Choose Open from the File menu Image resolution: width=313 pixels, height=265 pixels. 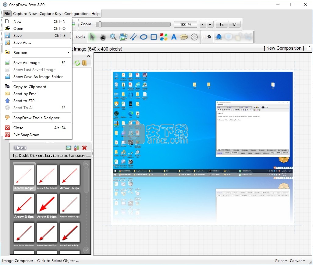37,28
